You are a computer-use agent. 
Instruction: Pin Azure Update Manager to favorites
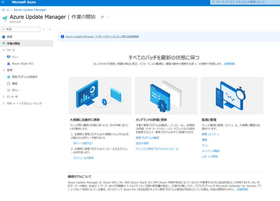[102, 17]
